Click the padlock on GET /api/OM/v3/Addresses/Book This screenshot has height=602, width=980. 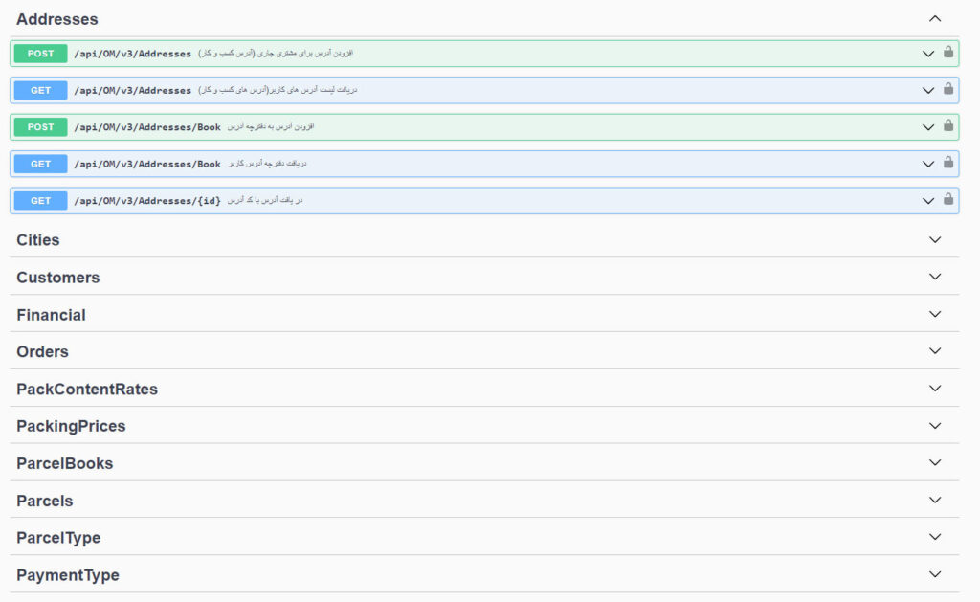click(x=947, y=164)
